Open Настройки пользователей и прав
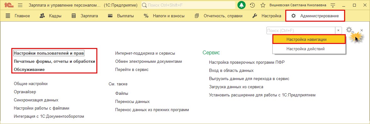Viewport: 370px width, 124px height. [49, 53]
